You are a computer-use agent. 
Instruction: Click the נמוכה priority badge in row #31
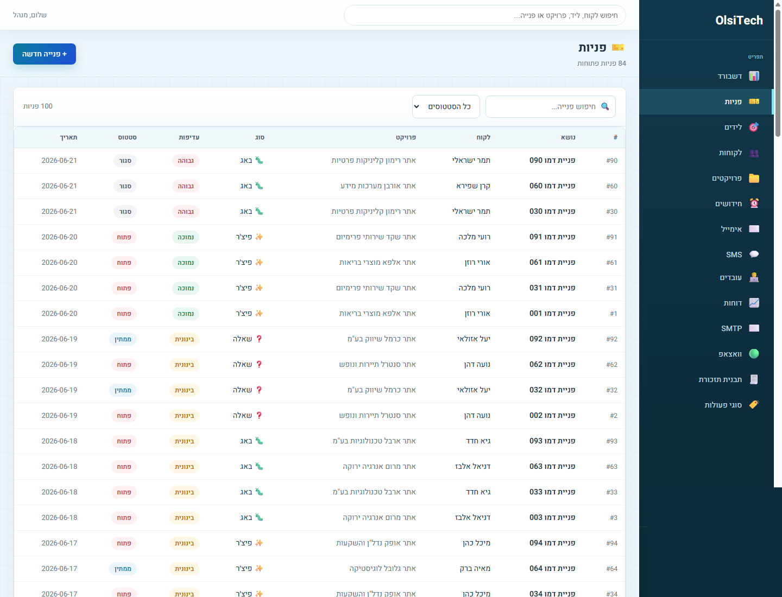pyautogui.click(x=186, y=288)
